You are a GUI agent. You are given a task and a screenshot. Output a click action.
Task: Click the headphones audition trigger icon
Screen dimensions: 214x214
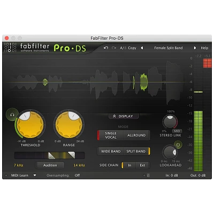coord(12,114)
